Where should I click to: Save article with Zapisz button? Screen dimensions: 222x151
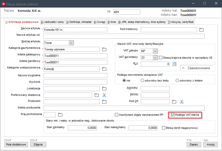click(194, 144)
